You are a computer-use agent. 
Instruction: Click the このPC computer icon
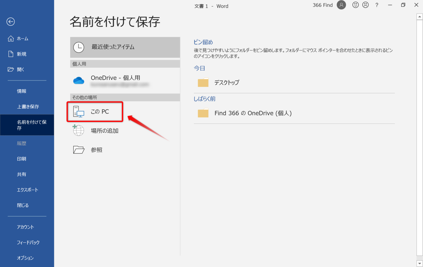(x=78, y=111)
